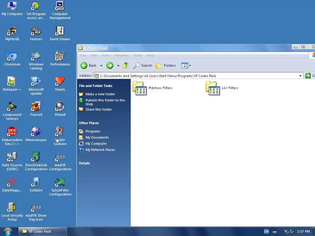315x236 pixels.
Task: Click the EN language indicator
Action: point(266,231)
